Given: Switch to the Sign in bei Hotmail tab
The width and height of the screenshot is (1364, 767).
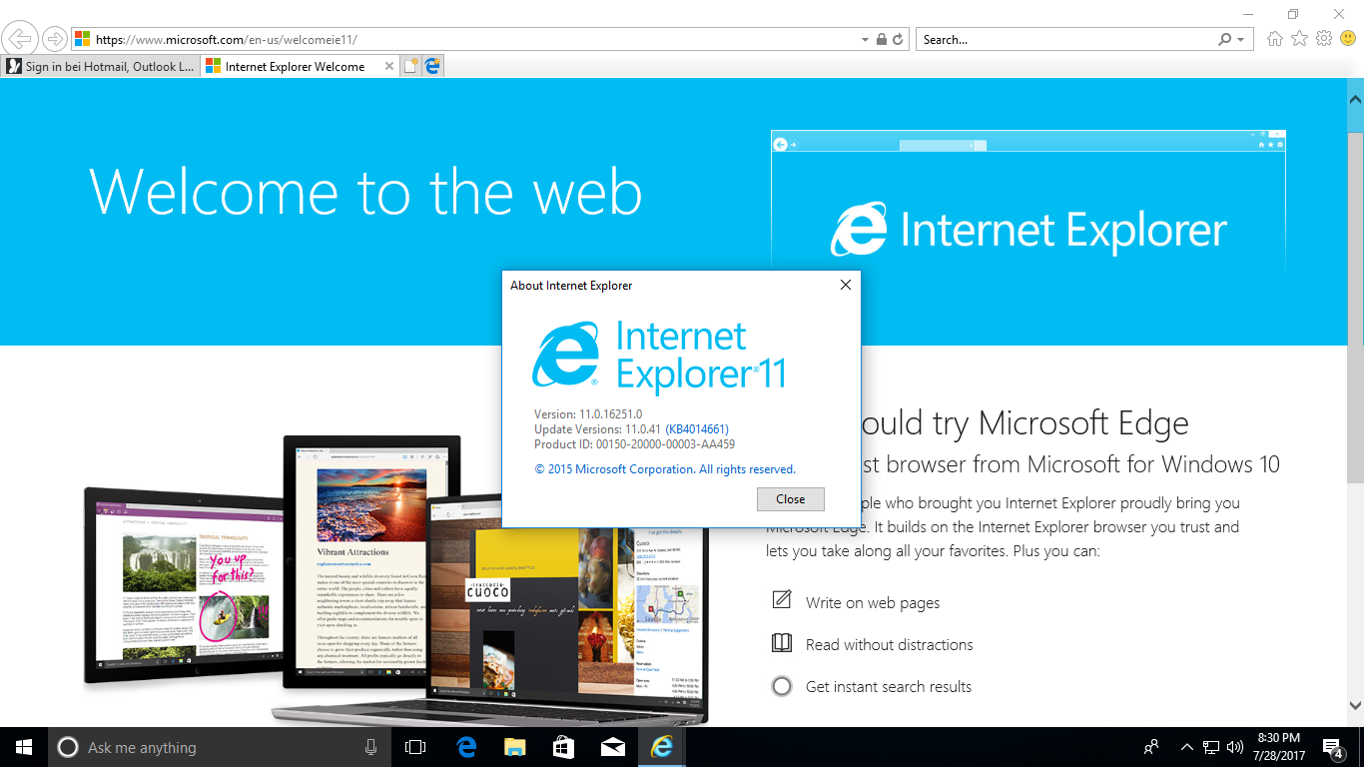Looking at the screenshot, I should tap(101, 67).
